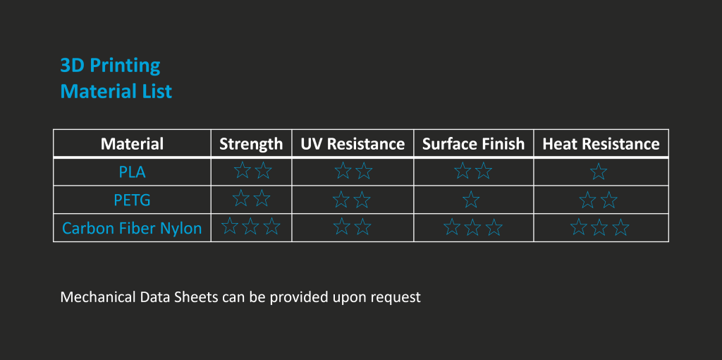Click Carbon Fiber Nylon Surface Finish stars
The height and width of the screenshot is (360, 722).
click(473, 228)
